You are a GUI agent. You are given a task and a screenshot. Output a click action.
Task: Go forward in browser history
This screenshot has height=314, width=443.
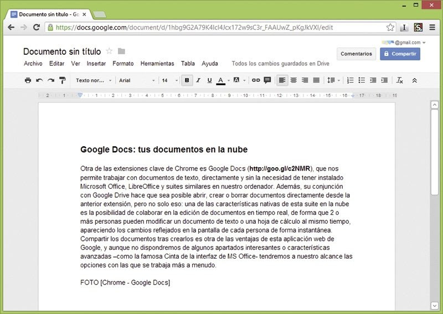click(x=24, y=28)
